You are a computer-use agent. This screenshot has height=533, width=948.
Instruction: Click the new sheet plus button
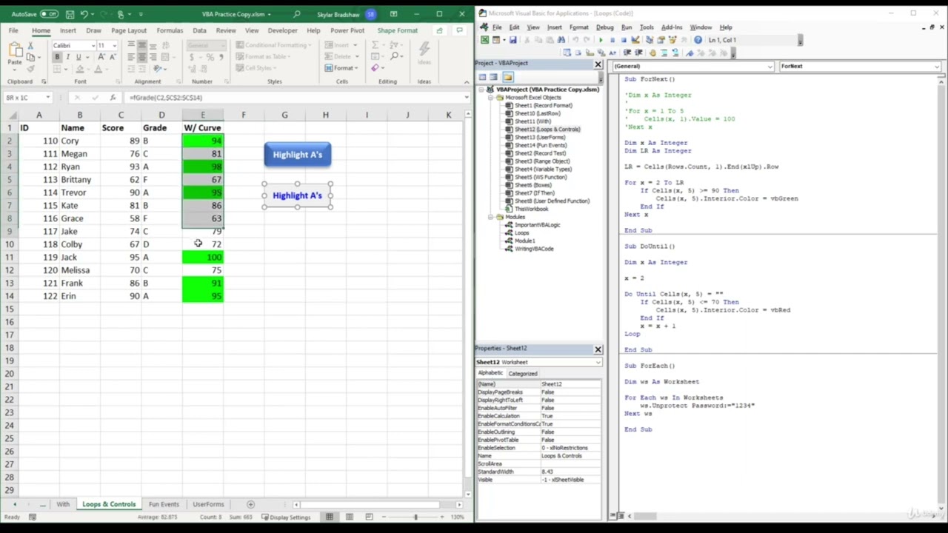click(250, 504)
